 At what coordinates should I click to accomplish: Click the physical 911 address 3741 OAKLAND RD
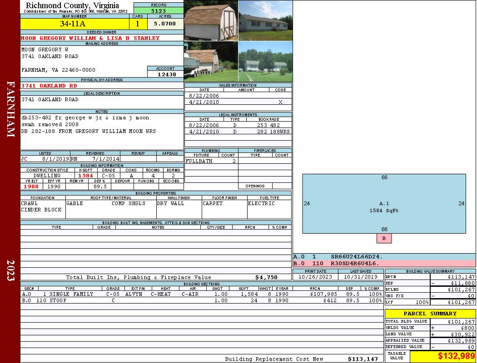(x=49, y=86)
